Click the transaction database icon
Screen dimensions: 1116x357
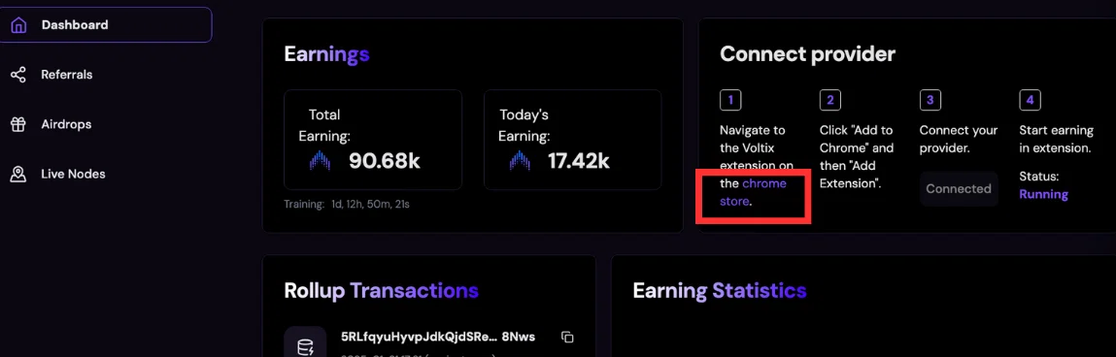305,346
